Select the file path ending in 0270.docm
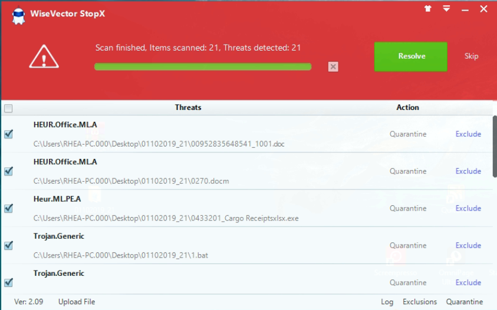Viewport: 497px width, 310px height. [x=131, y=181]
